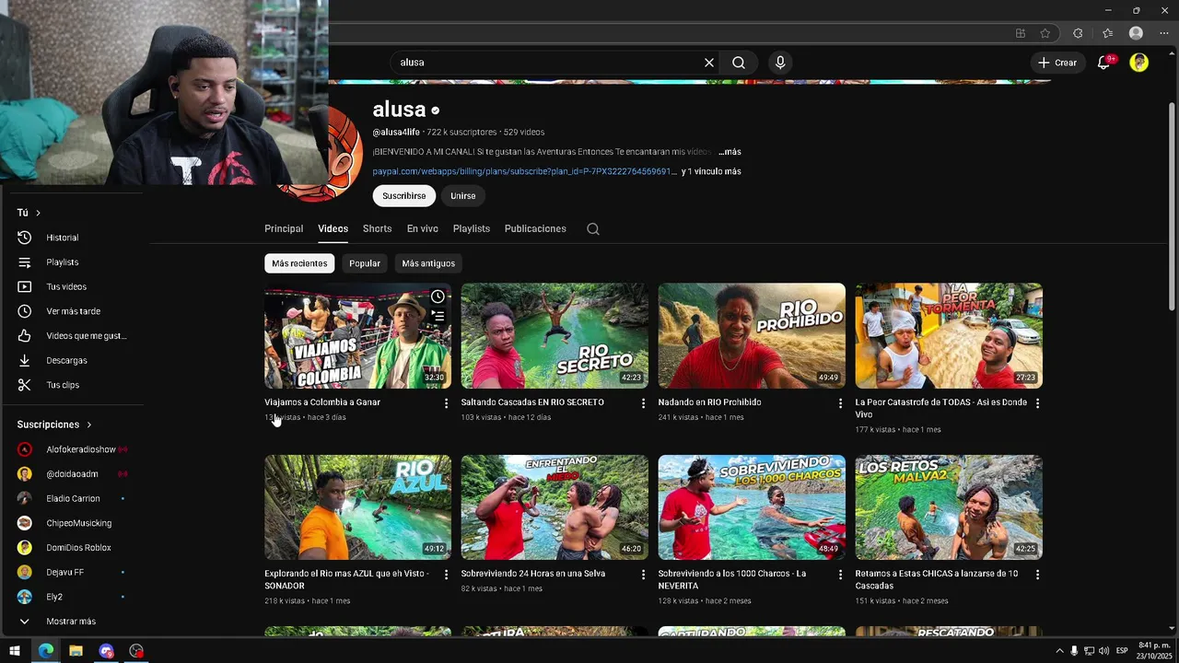The width and height of the screenshot is (1179, 663).
Task: Open the RIO SECRETO video thumbnail
Action: pos(554,335)
